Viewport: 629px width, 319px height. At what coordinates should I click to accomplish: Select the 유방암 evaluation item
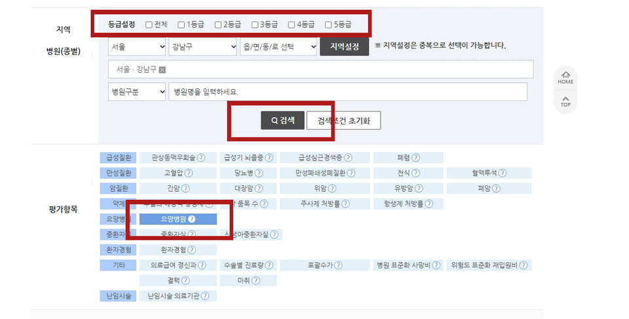click(x=408, y=188)
